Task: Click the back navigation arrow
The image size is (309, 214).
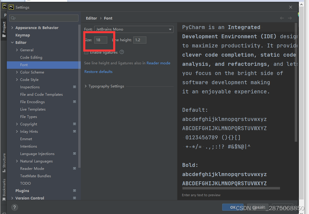Action: (x=282, y=18)
